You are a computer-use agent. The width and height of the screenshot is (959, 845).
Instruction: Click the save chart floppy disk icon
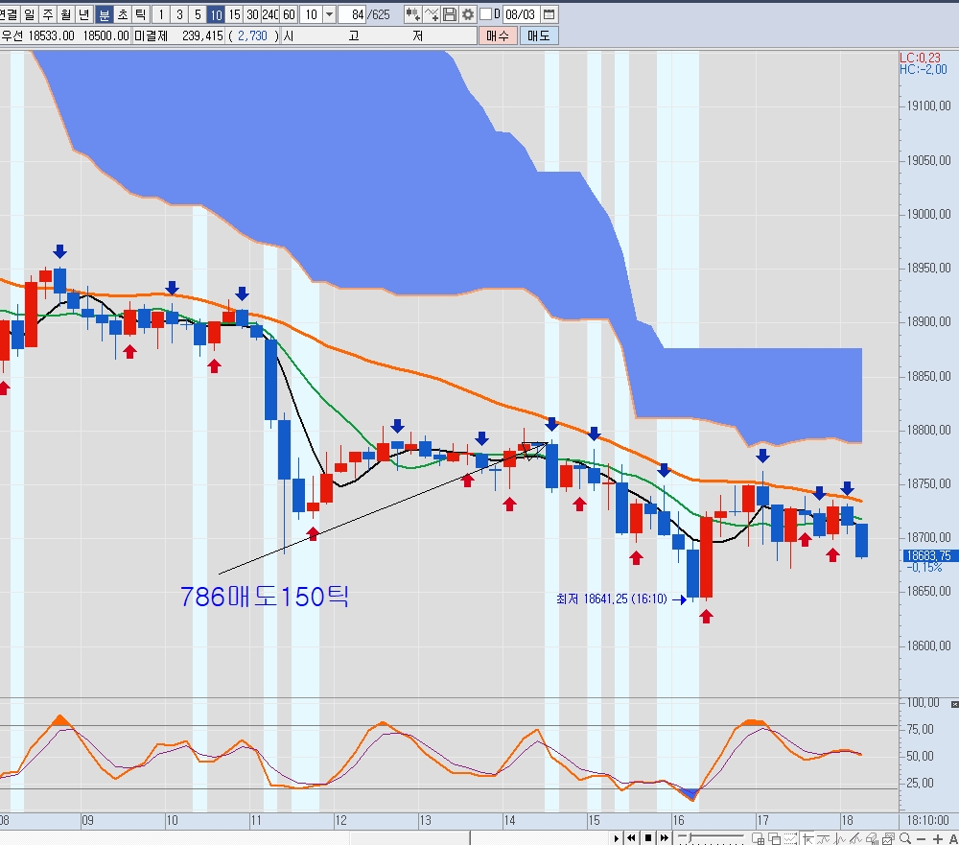tap(449, 14)
